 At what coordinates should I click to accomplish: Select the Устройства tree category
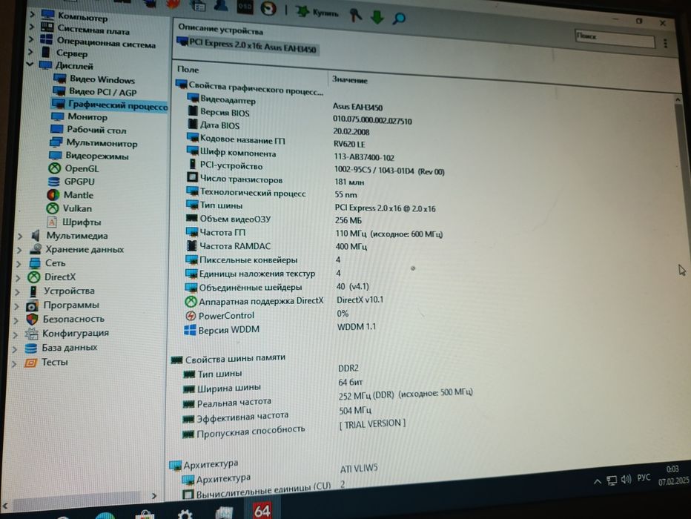click(x=62, y=291)
